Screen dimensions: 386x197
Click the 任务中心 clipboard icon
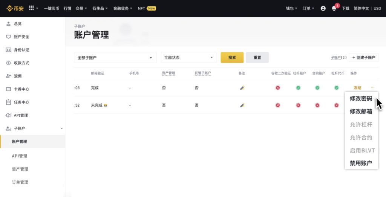click(8, 102)
